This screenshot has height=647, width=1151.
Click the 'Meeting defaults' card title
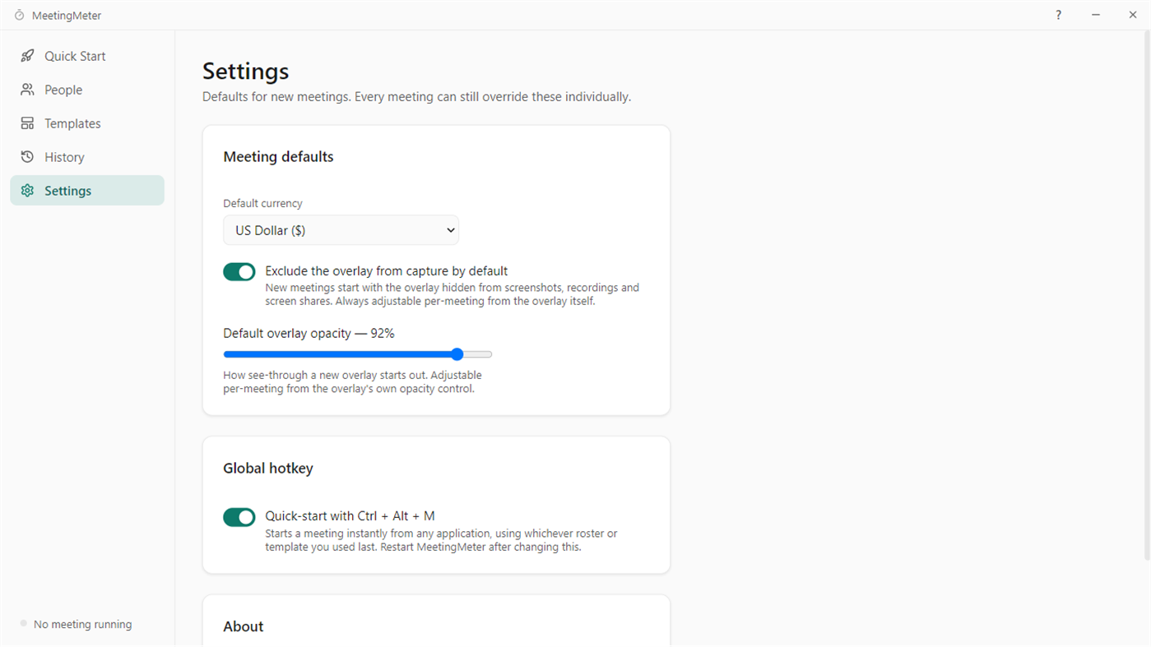pyautogui.click(x=278, y=157)
